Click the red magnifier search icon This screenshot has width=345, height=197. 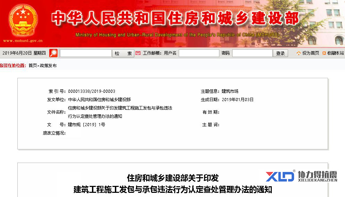(53, 53)
